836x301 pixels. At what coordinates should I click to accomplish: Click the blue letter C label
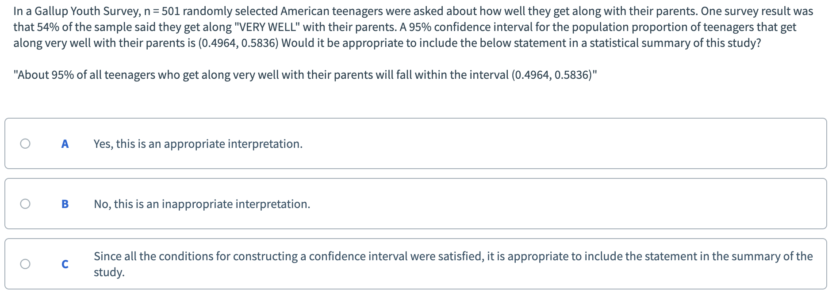pos(65,264)
